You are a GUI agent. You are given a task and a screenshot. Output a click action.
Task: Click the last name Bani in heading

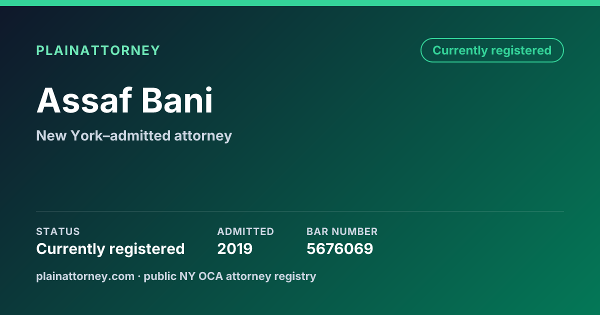click(x=177, y=100)
